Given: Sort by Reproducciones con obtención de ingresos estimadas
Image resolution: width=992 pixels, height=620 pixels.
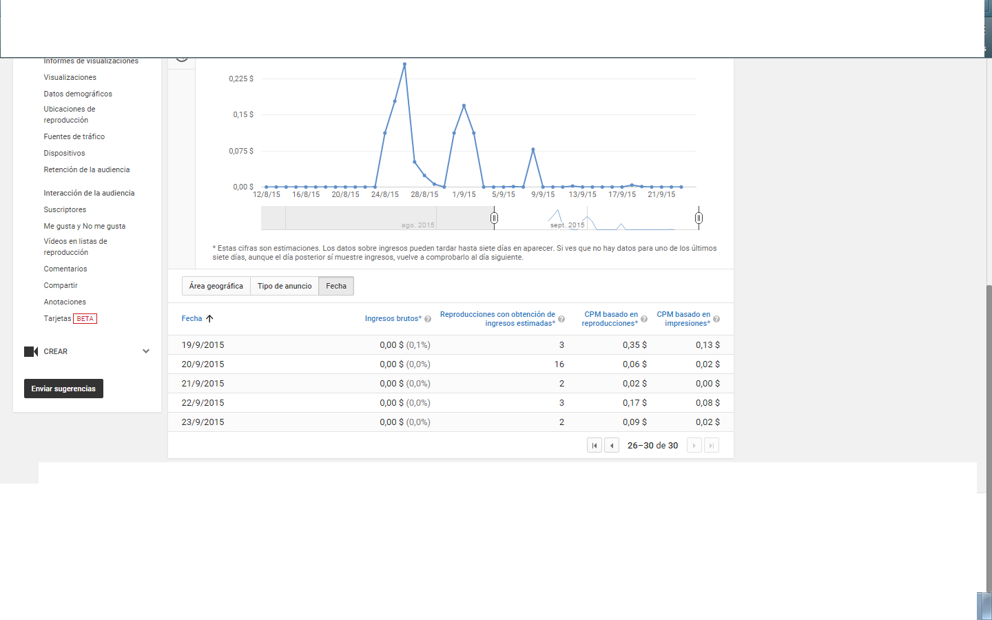Looking at the screenshot, I should 497,319.
